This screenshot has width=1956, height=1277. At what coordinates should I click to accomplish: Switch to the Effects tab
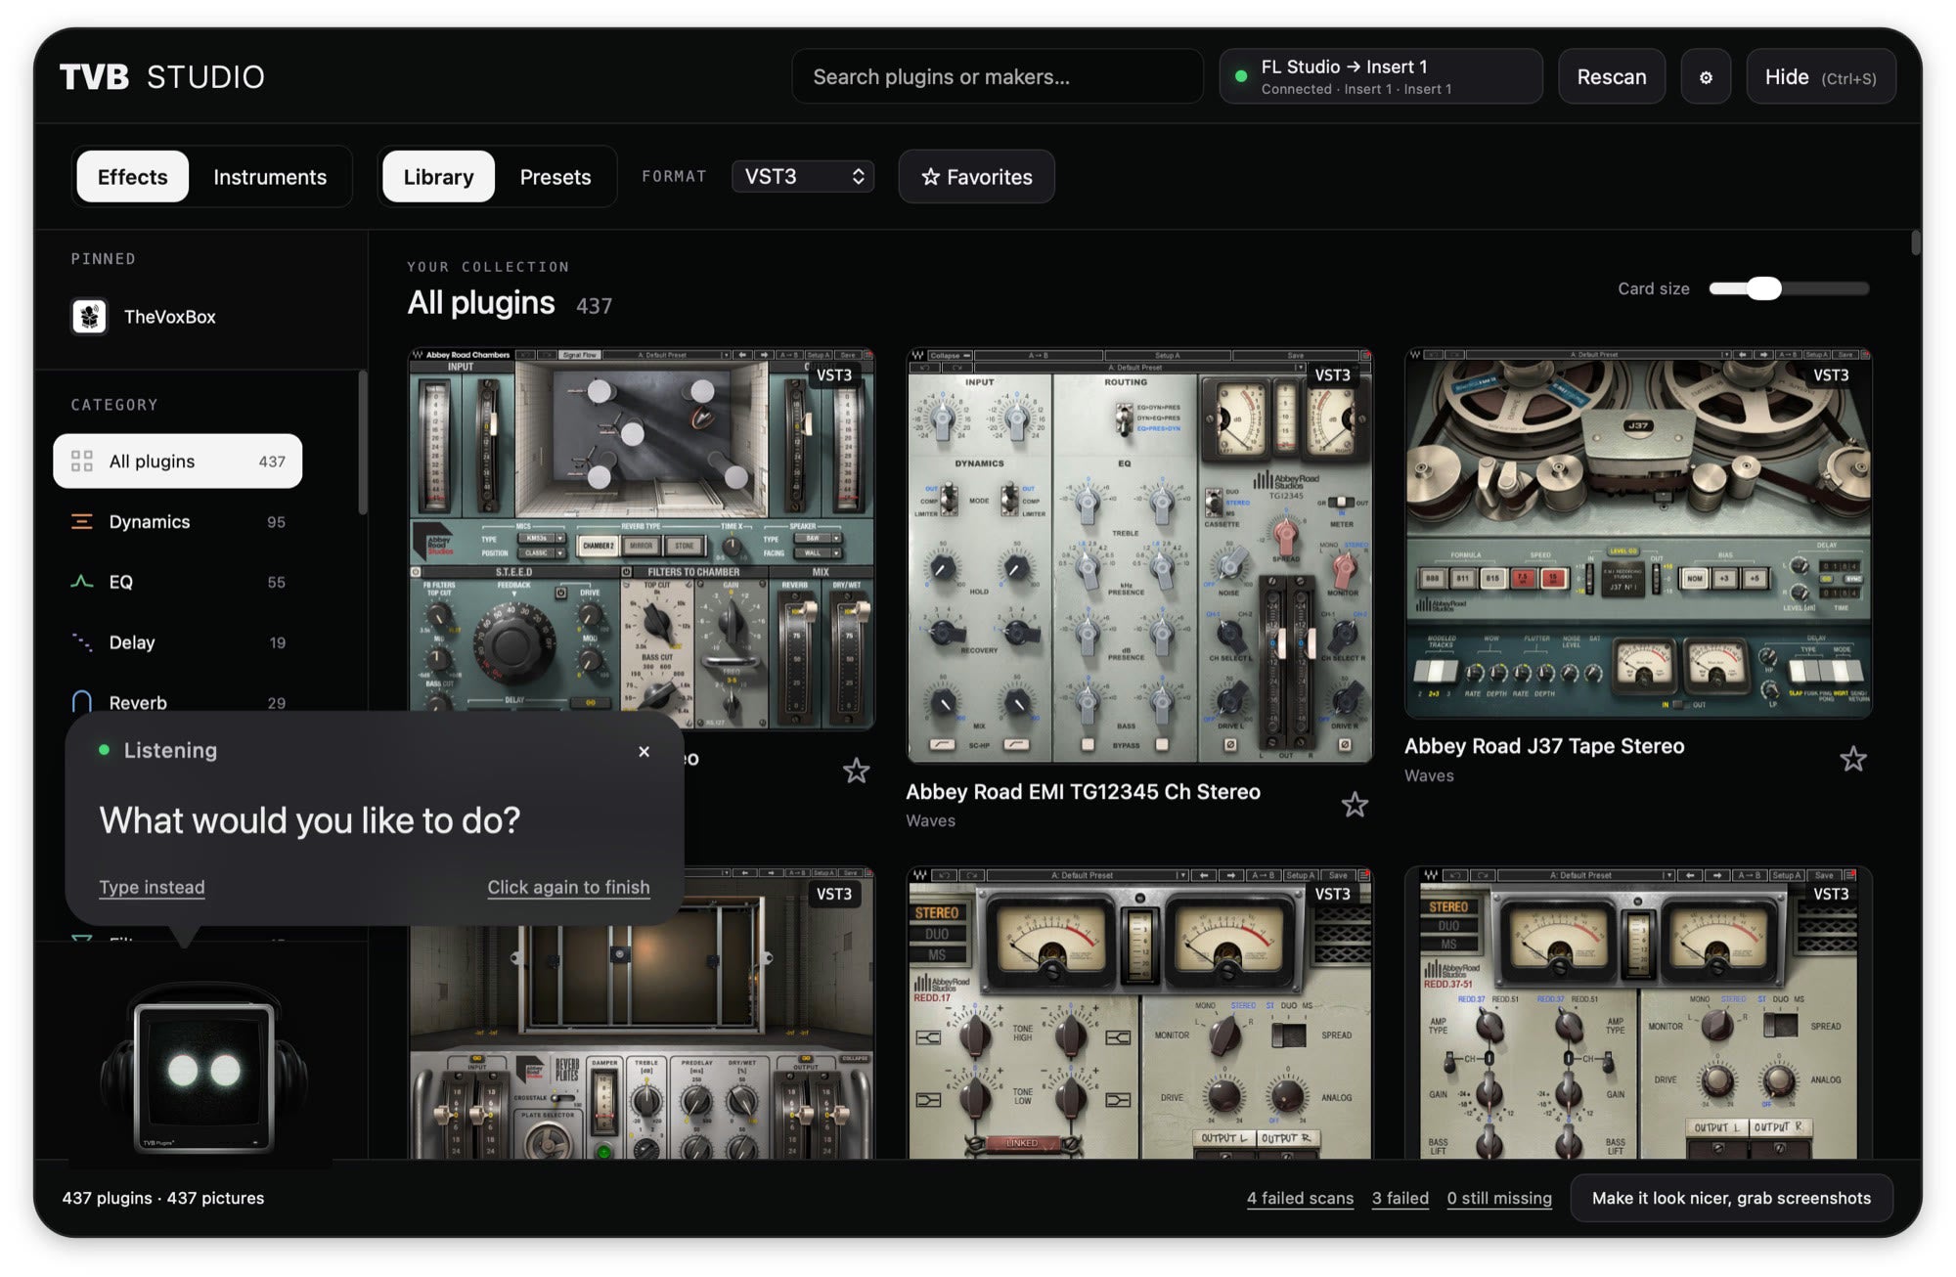tap(133, 176)
